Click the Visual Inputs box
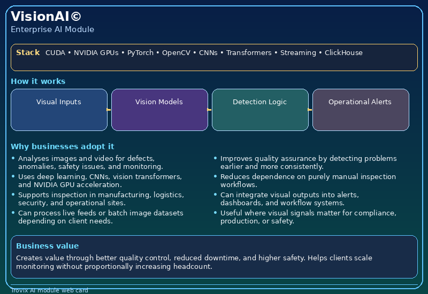Image resolution: width=428 pixels, height=294 pixels. 59,110
